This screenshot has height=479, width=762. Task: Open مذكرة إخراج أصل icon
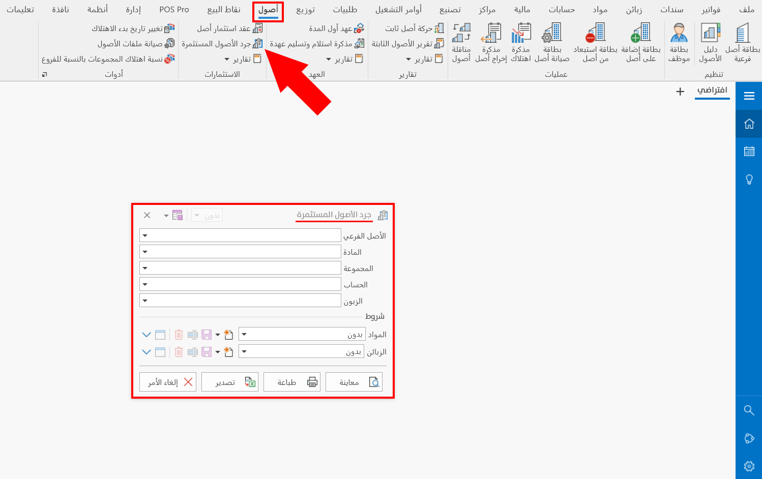pos(491,43)
